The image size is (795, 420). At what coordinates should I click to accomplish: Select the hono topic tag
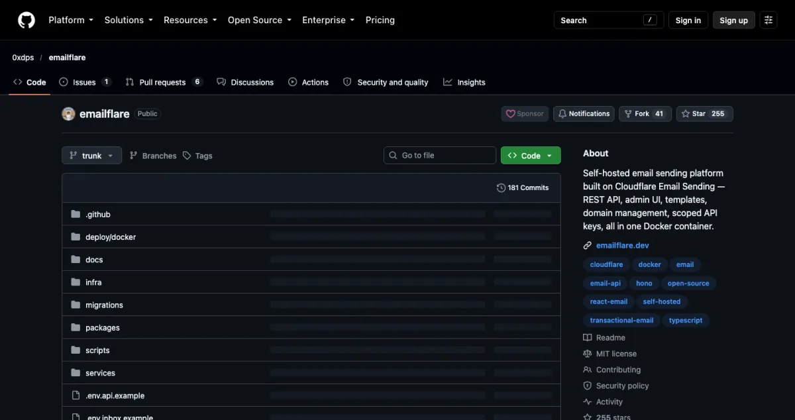[644, 283]
